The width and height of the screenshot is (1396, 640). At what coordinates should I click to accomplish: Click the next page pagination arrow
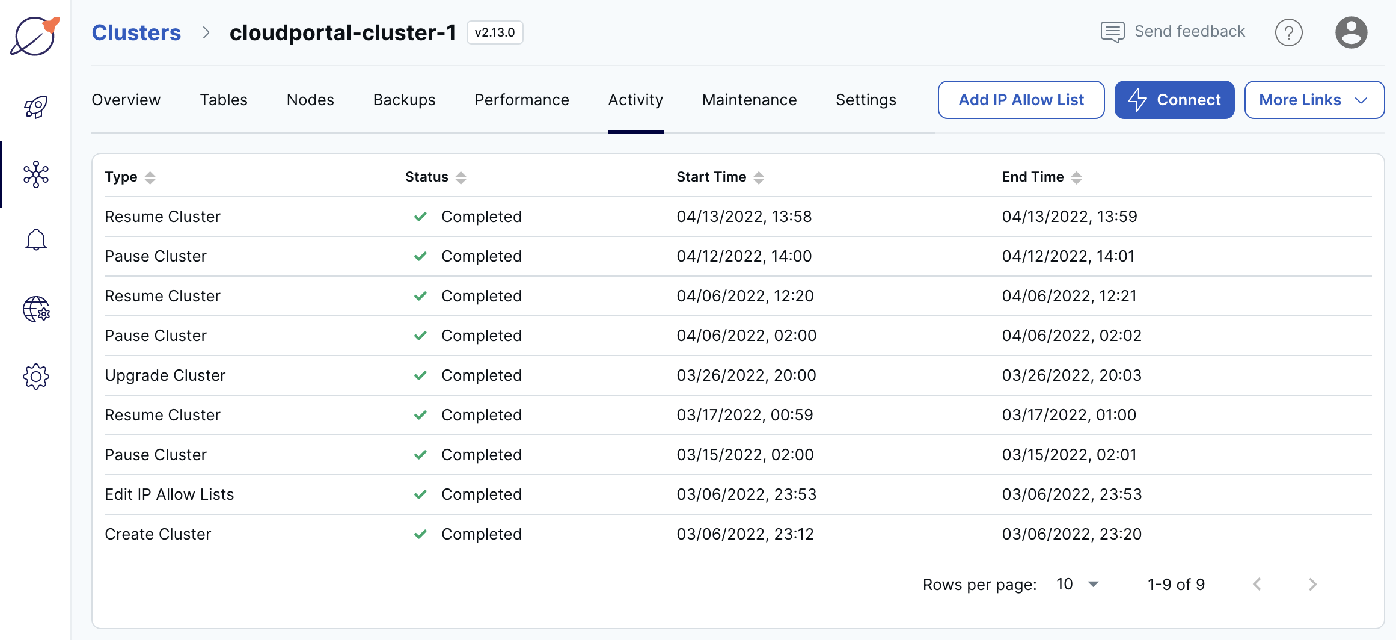click(x=1312, y=584)
